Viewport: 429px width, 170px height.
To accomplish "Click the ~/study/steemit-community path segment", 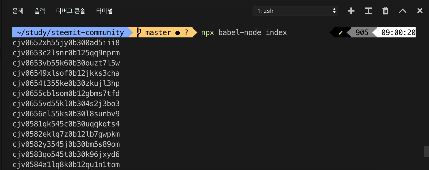I will (70, 32).
